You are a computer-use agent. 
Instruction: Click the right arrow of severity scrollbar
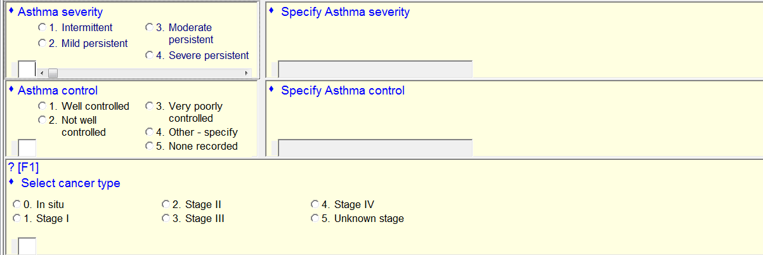tap(247, 73)
